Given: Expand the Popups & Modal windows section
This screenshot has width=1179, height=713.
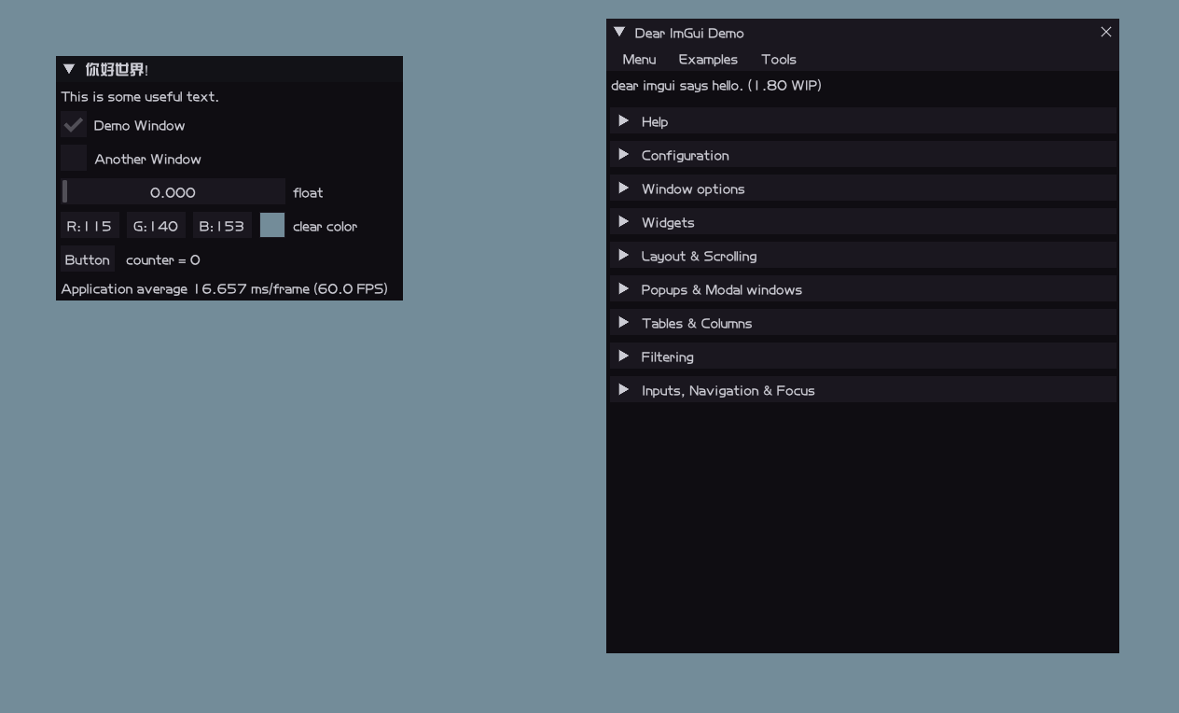Looking at the screenshot, I should pyautogui.click(x=863, y=289).
